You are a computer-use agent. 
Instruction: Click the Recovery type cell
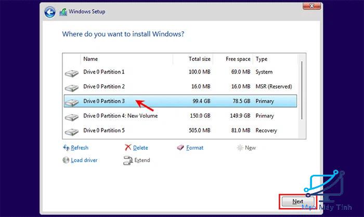(x=266, y=131)
